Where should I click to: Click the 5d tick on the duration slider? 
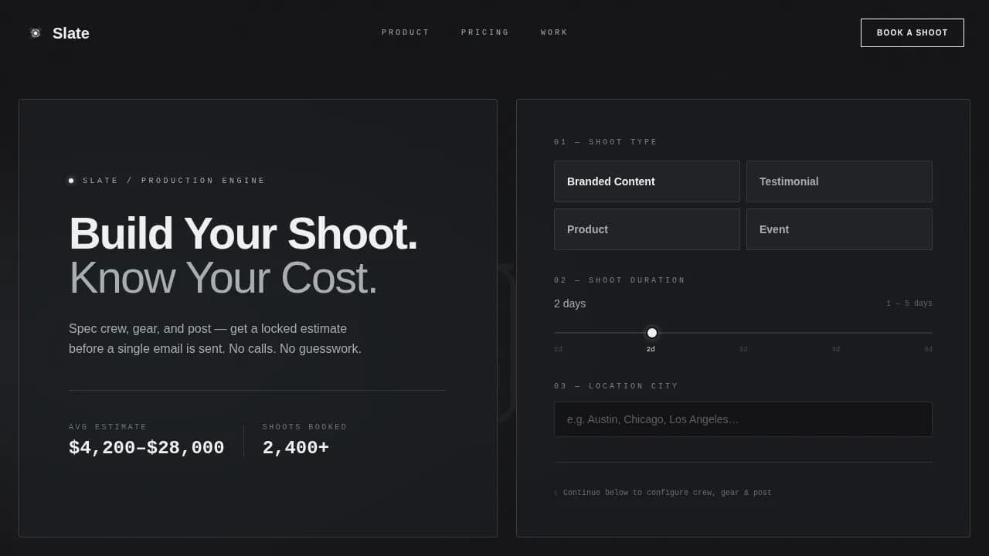click(927, 349)
